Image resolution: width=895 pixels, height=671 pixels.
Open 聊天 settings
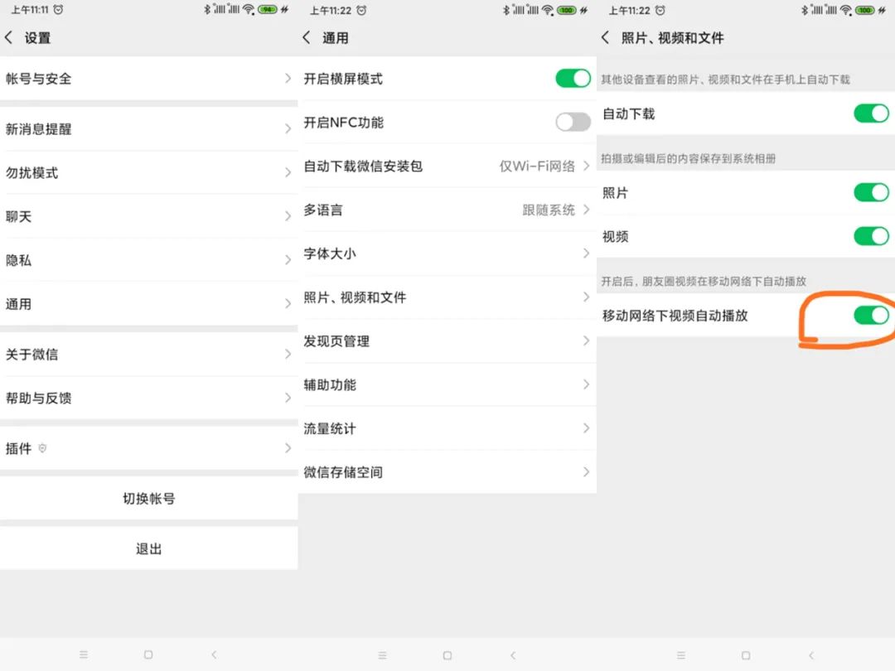149,216
